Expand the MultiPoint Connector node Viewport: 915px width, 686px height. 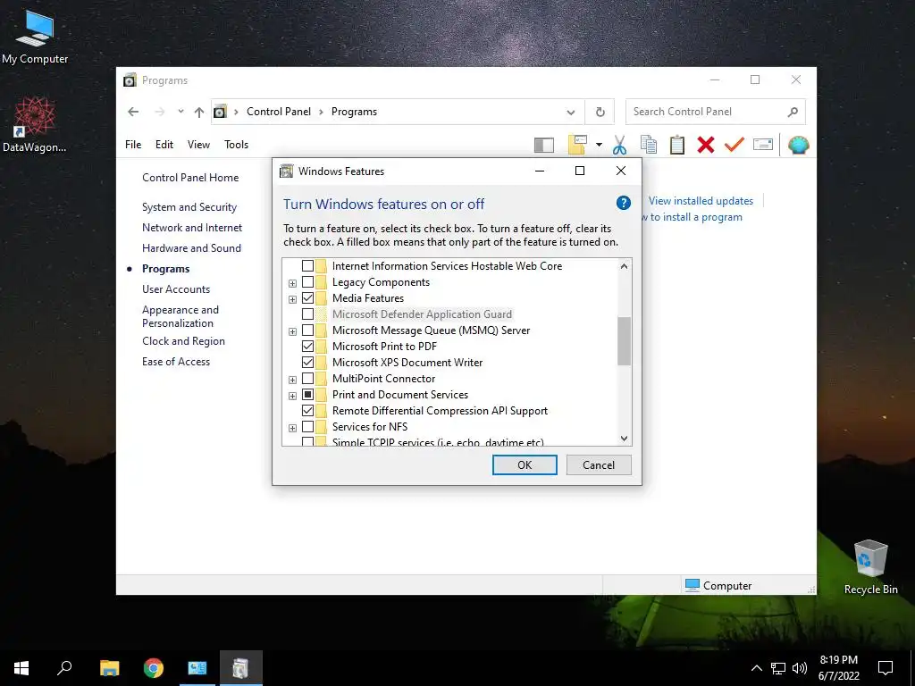click(292, 380)
